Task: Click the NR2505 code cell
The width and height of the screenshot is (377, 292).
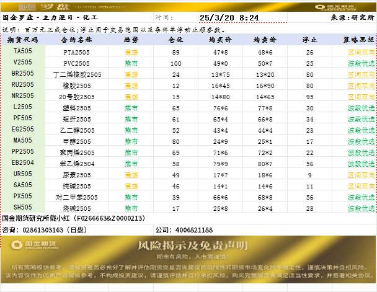Action: (23, 95)
